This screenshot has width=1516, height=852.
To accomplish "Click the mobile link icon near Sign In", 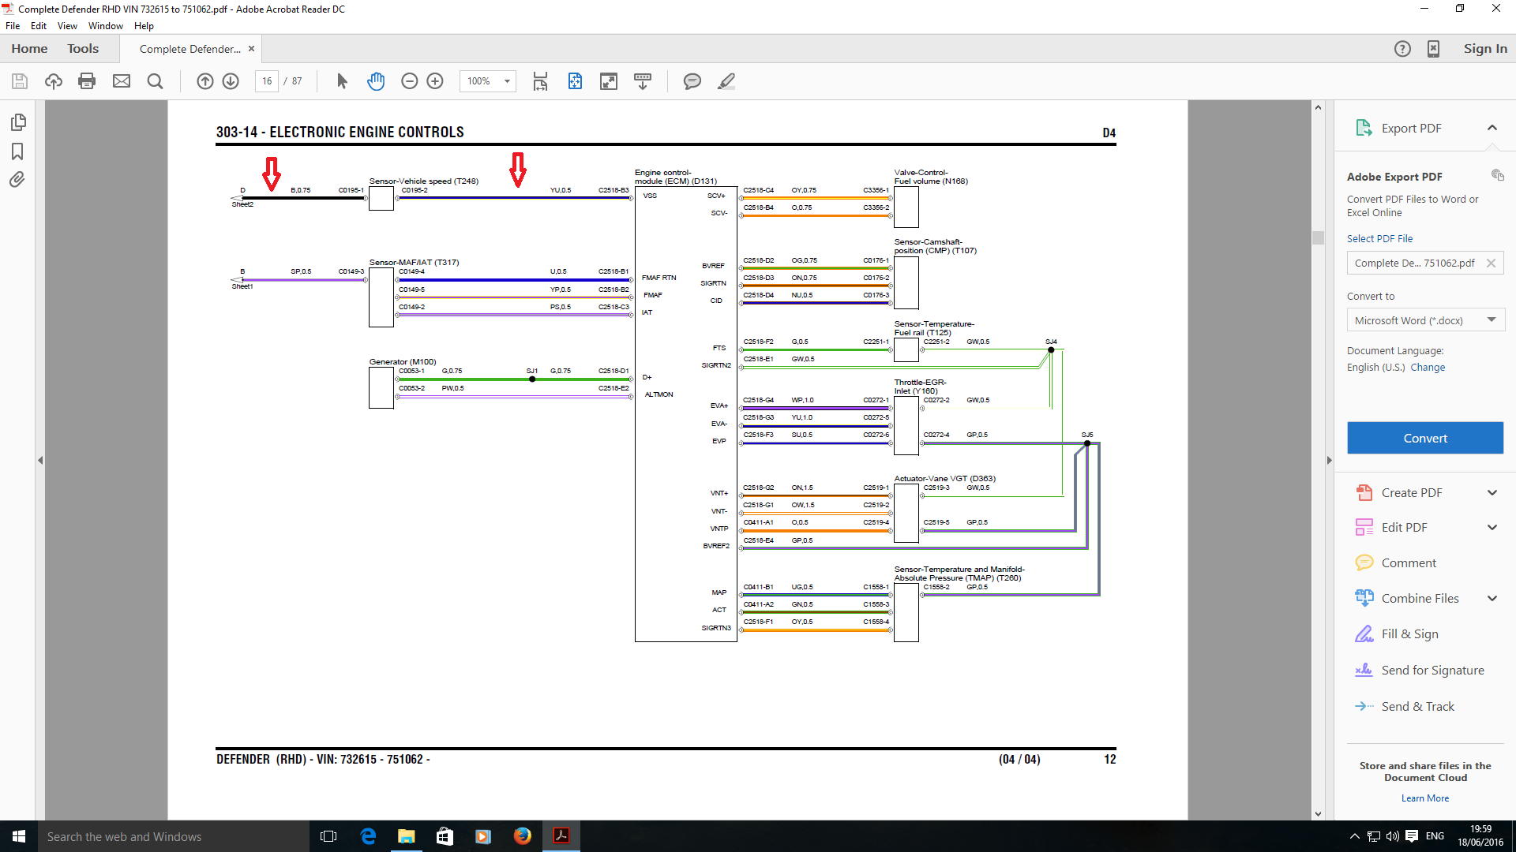I will pos(1433,49).
